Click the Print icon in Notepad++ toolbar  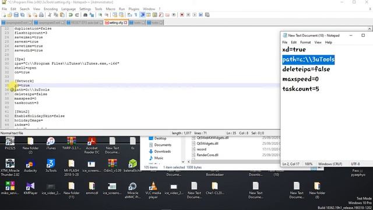click(x=41, y=15)
